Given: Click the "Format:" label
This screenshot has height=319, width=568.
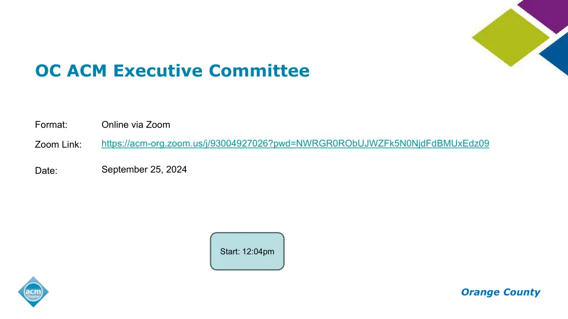Looking at the screenshot, I should 51,125.
